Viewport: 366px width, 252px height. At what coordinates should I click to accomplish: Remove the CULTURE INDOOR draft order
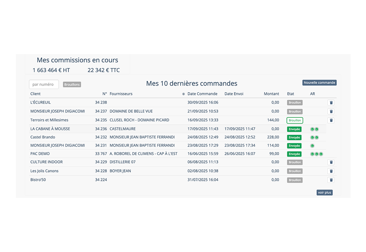331,162
